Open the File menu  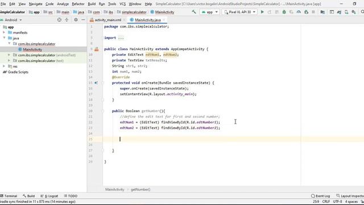pos(3,4)
